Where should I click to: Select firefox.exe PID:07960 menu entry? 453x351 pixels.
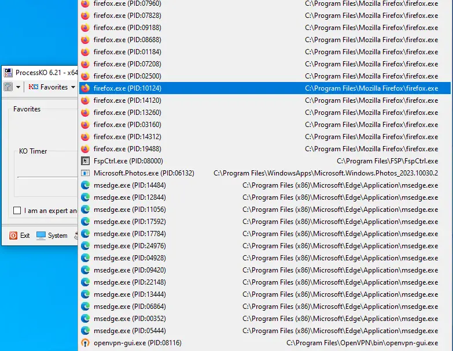(264, 3)
